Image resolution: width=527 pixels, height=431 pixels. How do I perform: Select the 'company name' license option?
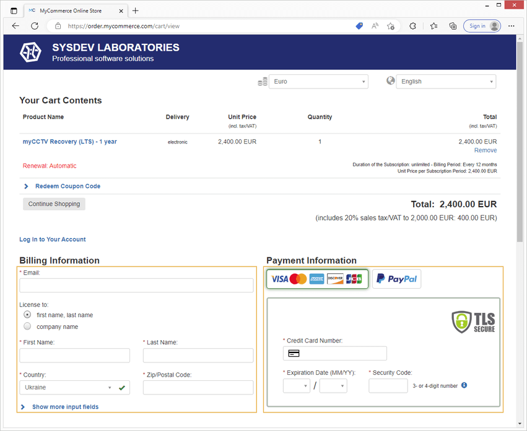pos(27,326)
